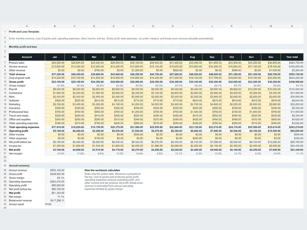Click the Account header cell
This screenshot has height=230, width=307.
27,57
